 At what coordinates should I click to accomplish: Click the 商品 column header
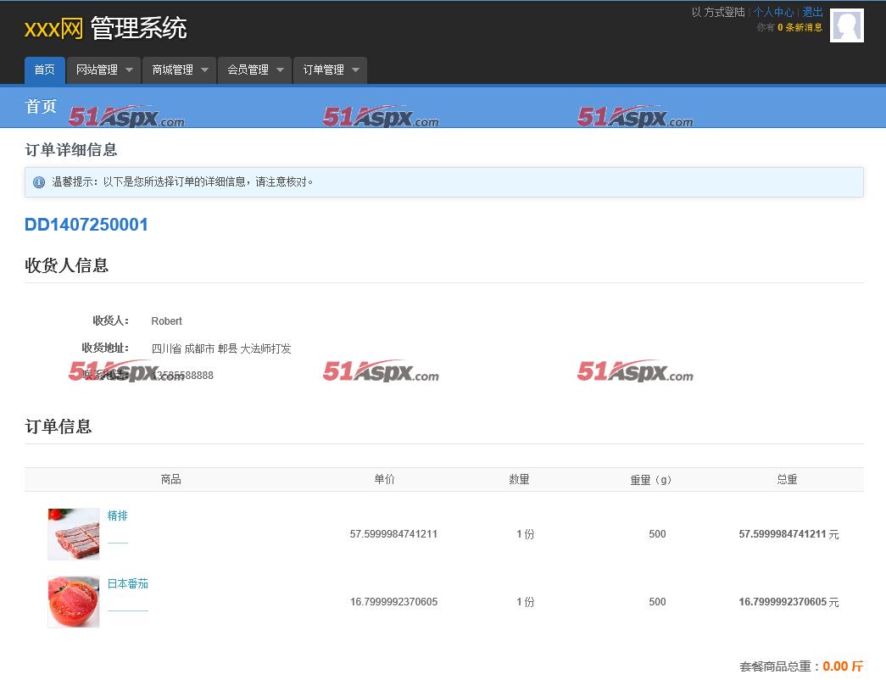click(170, 479)
